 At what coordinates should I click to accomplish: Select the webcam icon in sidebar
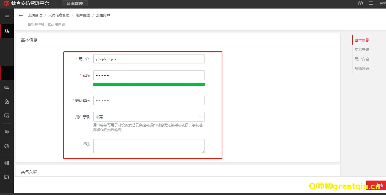point(7,132)
